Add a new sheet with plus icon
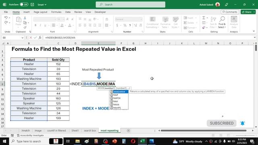Viewport: 258px width, 145px height. (x=128, y=130)
